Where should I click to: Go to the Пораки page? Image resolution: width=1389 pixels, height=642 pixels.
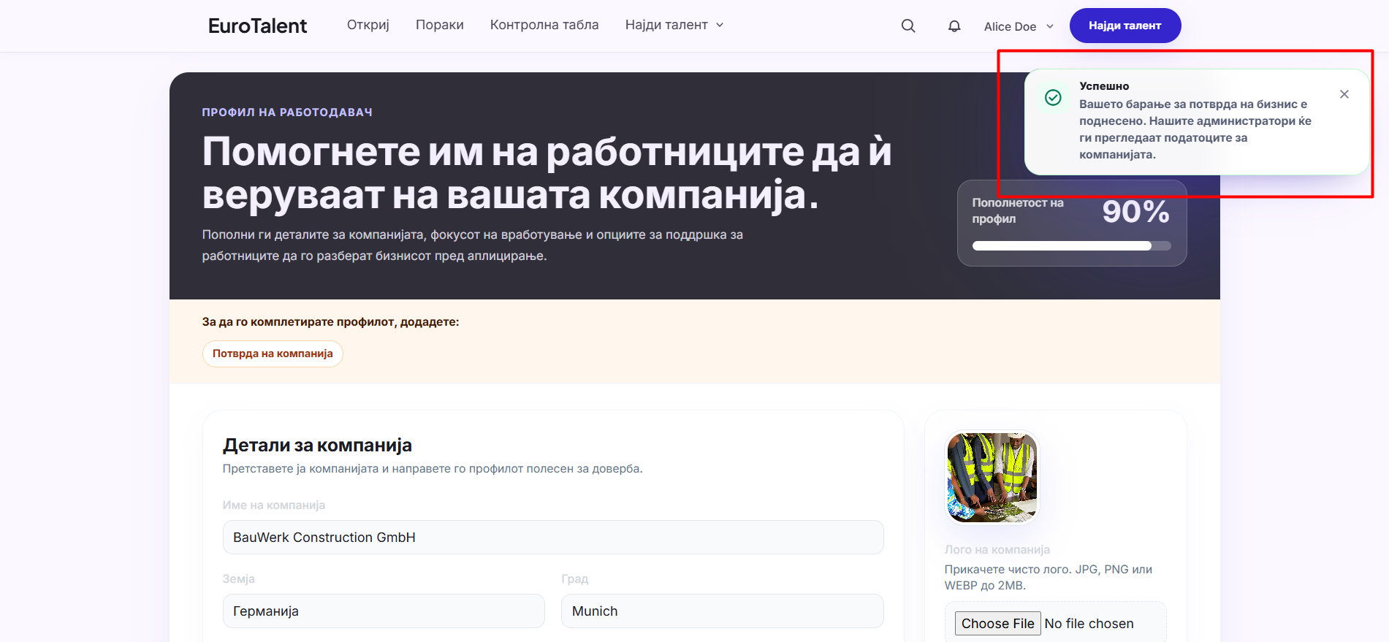click(440, 25)
